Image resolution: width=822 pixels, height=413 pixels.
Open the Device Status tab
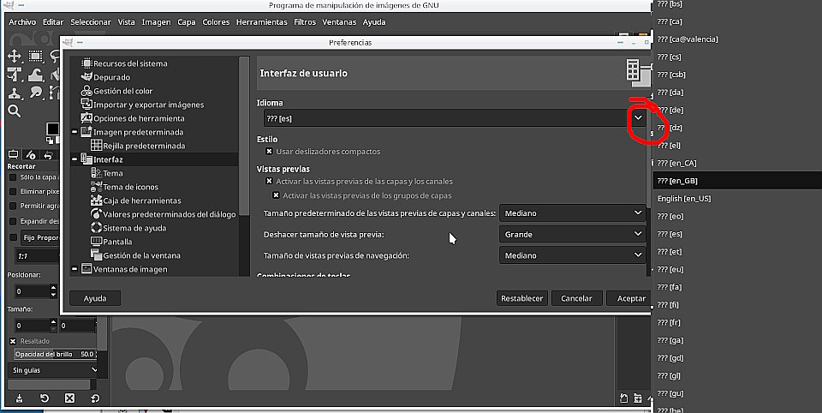coord(31,155)
